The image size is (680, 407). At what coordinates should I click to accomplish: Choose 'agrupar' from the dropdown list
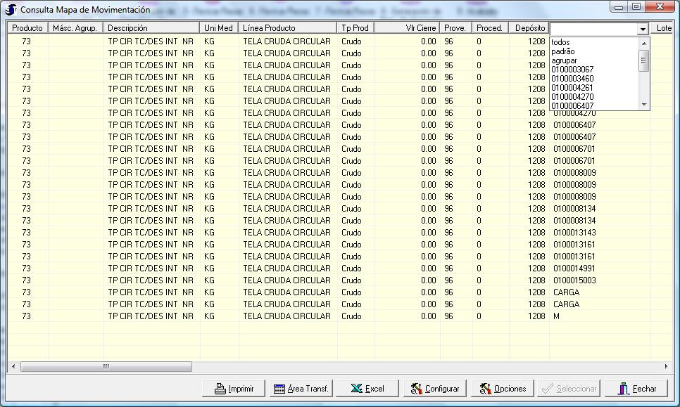pos(564,60)
